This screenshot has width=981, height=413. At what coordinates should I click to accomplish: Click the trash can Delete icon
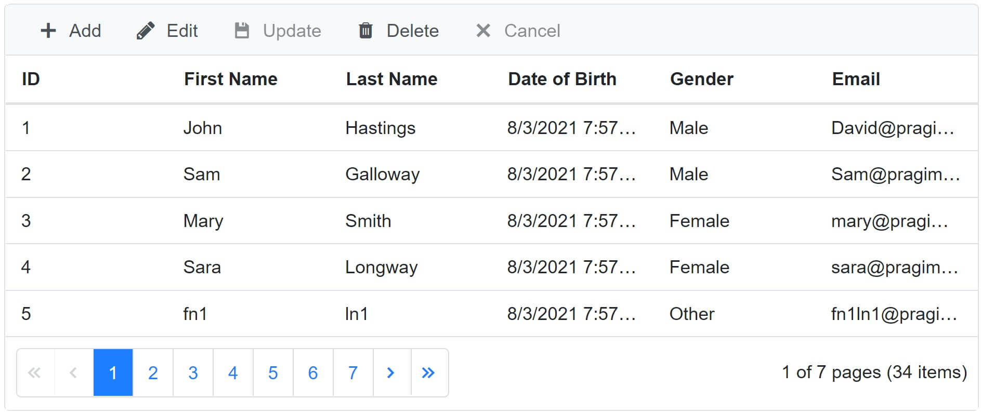coord(365,31)
